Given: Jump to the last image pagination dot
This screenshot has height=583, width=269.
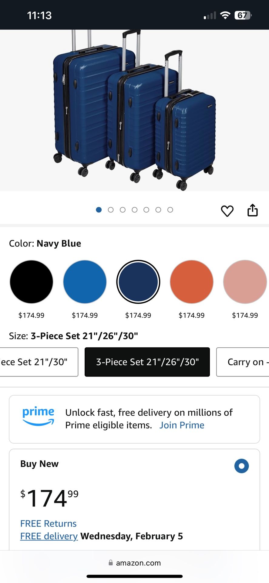Looking at the screenshot, I should point(170,210).
